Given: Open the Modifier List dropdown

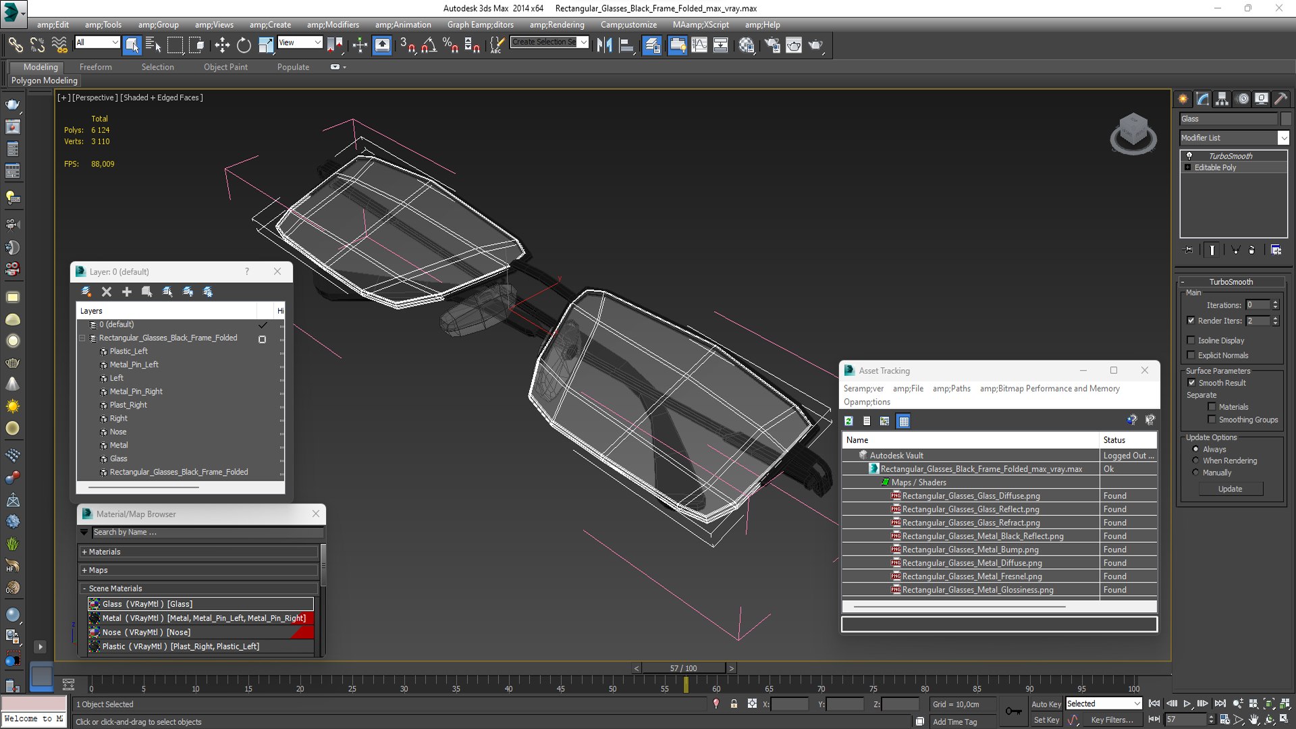Looking at the screenshot, I should point(1283,138).
